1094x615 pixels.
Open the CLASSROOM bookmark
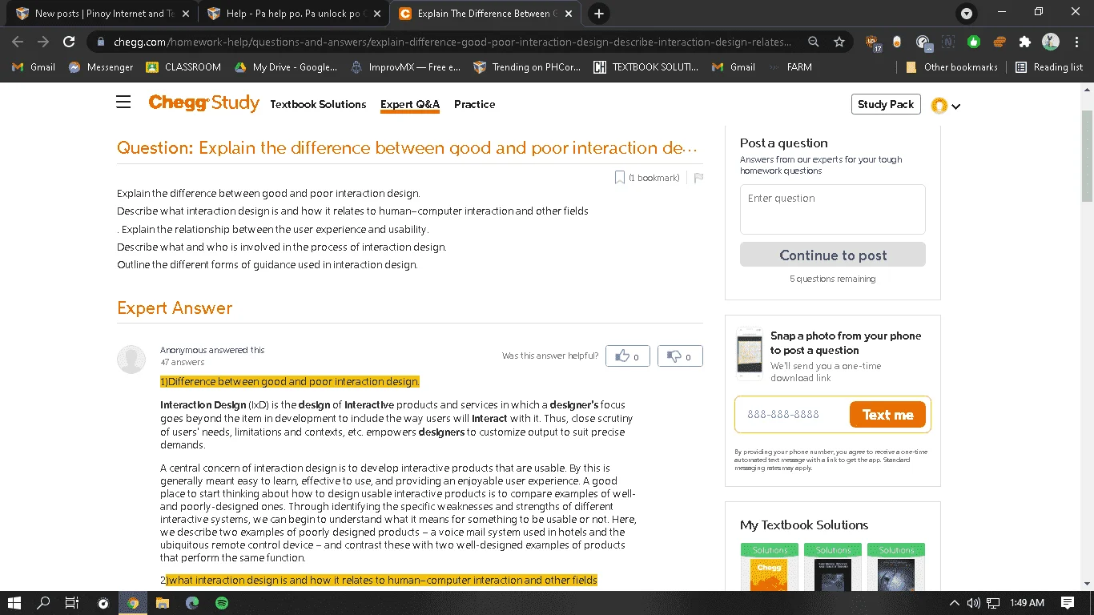(x=183, y=67)
